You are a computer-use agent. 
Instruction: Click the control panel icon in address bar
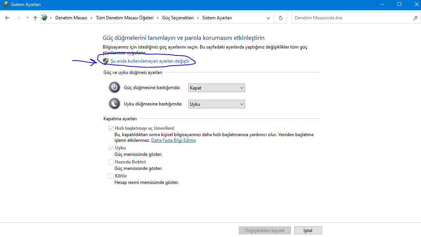(44, 18)
